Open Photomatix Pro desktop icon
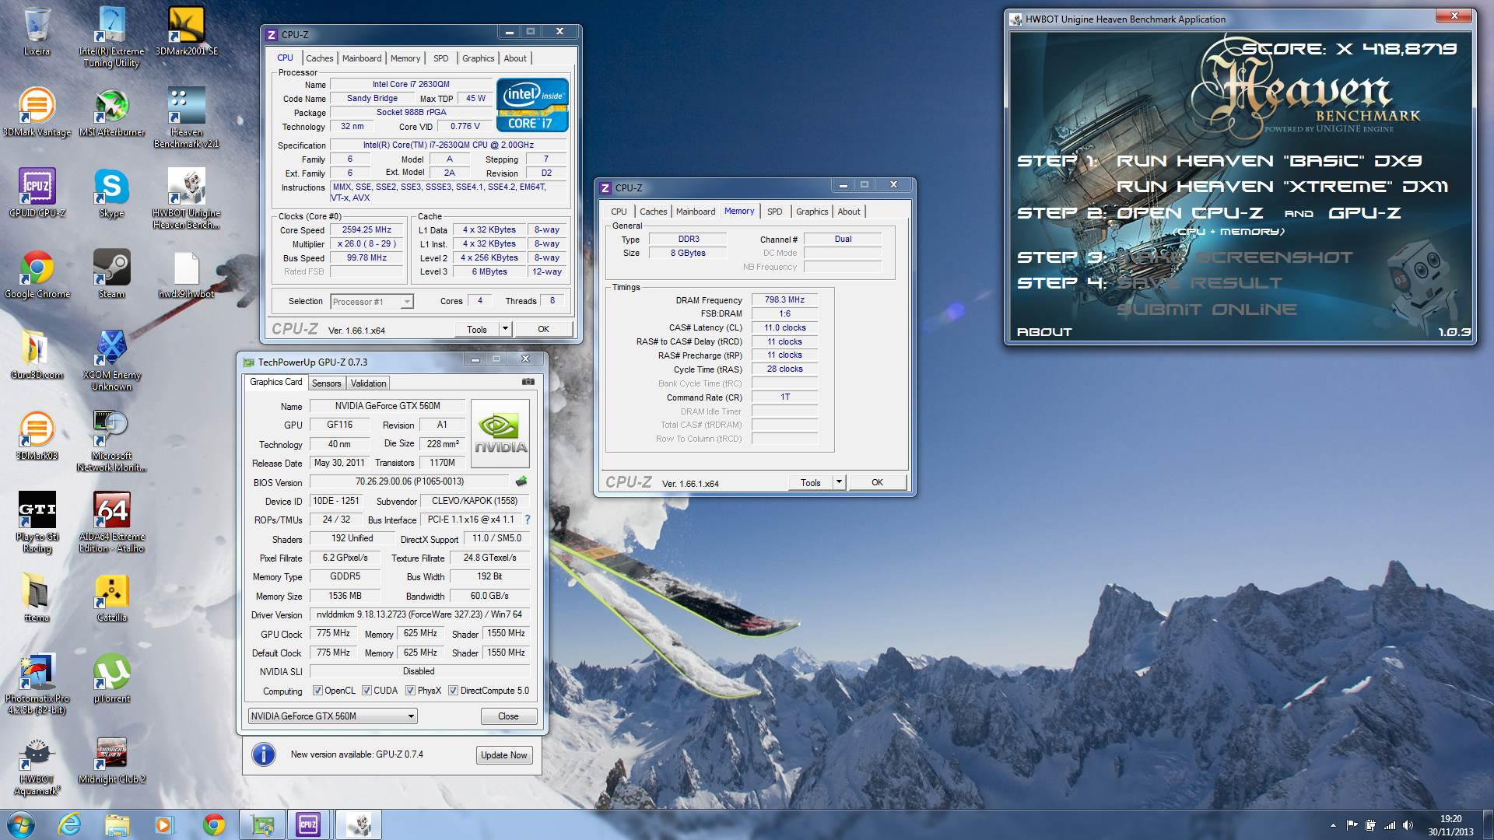The width and height of the screenshot is (1494, 840). [x=37, y=684]
